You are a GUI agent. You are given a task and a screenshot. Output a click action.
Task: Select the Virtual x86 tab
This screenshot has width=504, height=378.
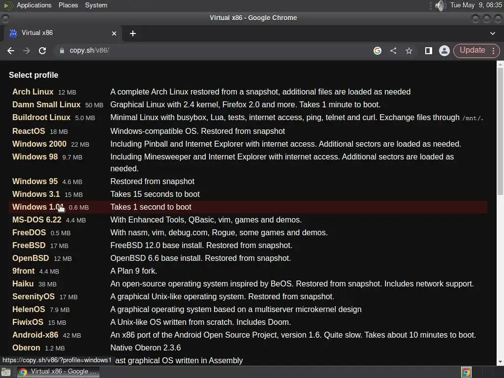pos(63,33)
